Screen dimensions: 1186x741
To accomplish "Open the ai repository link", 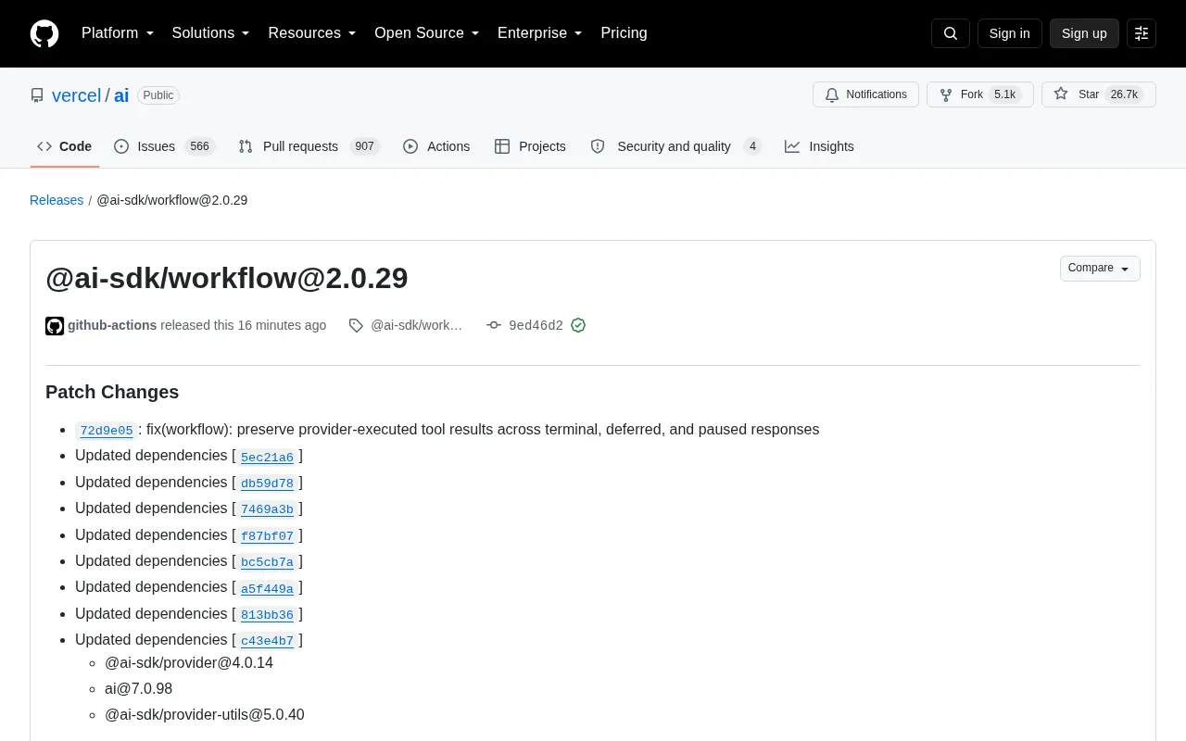I will click(x=121, y=95).
